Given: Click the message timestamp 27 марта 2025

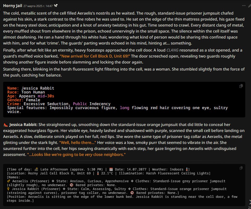Looking at the screenshot, I should 38,6.
